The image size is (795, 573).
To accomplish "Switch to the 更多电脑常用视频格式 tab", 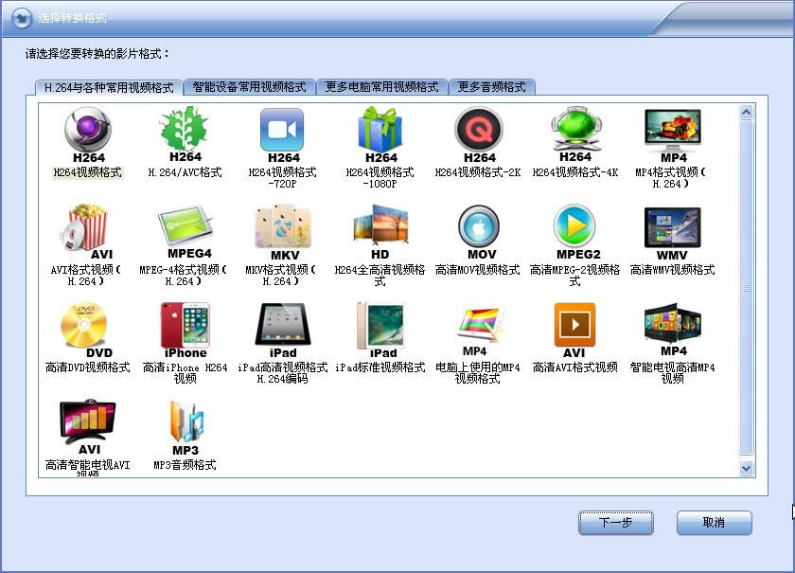I will (381, 87).
